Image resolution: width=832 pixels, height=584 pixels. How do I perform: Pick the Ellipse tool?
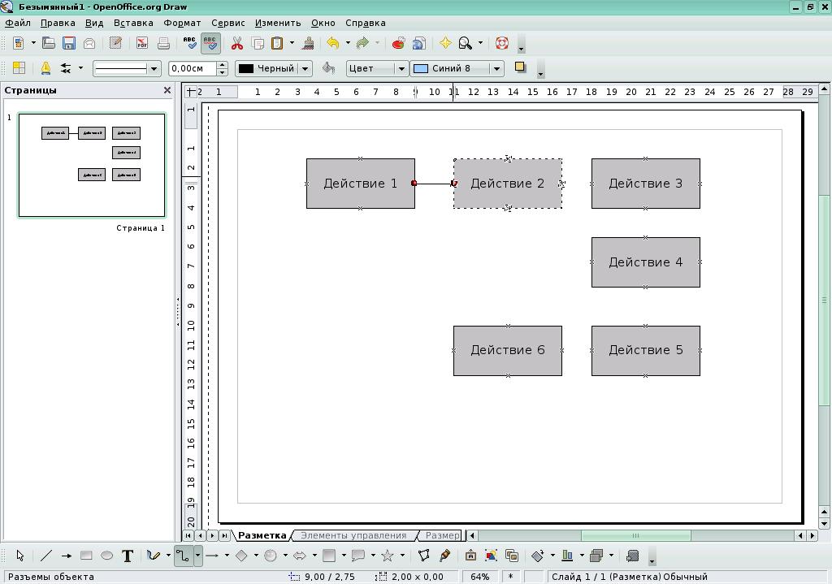tap(106, 556)
